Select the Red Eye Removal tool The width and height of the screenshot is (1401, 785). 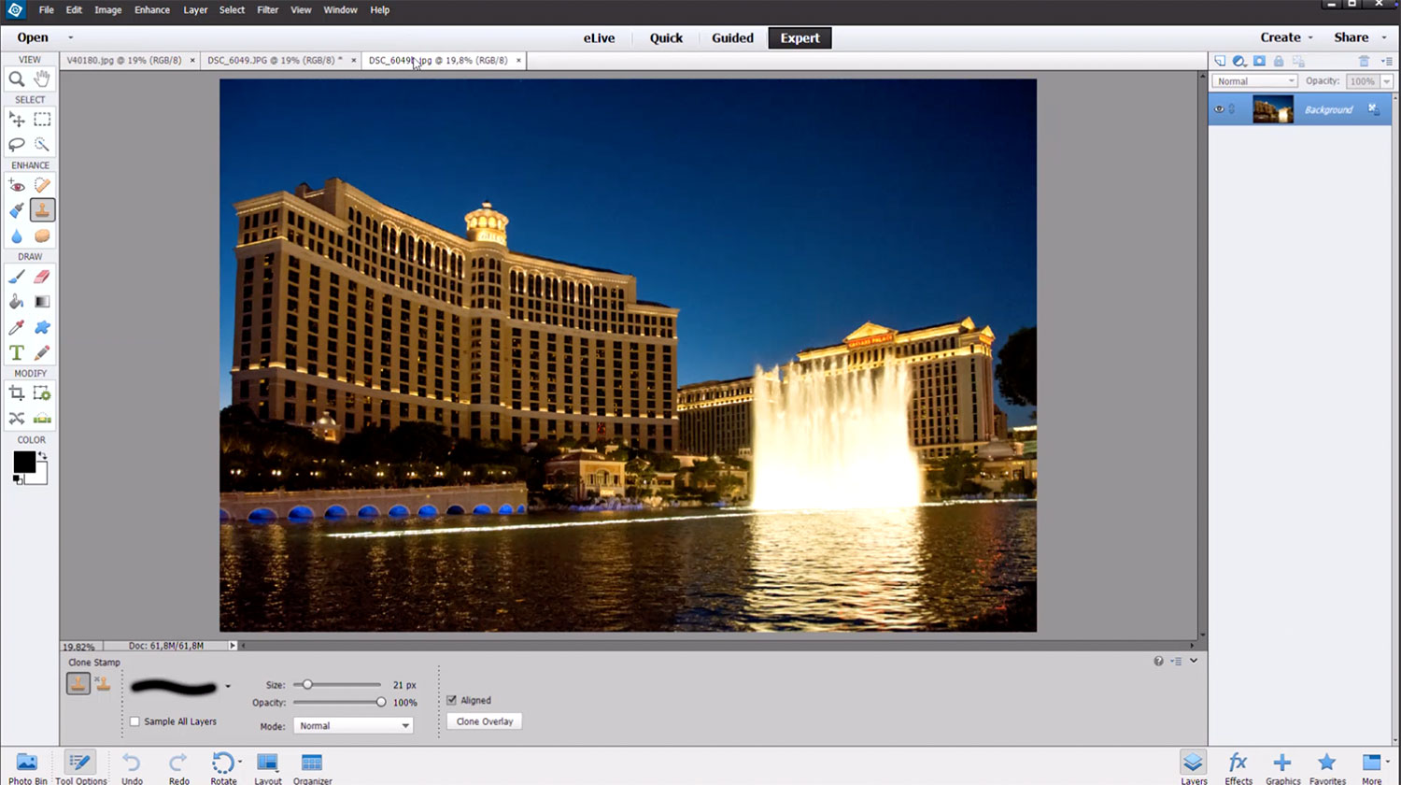point(17,185)
